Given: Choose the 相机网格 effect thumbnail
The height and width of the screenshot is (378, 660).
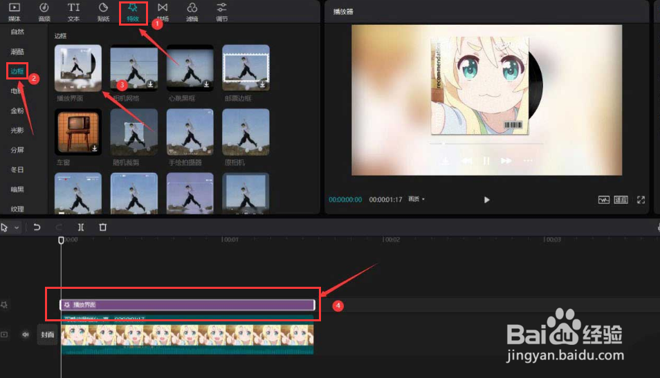Looking at the screenshot, I should pyautogui.click(x=134, y=68).
